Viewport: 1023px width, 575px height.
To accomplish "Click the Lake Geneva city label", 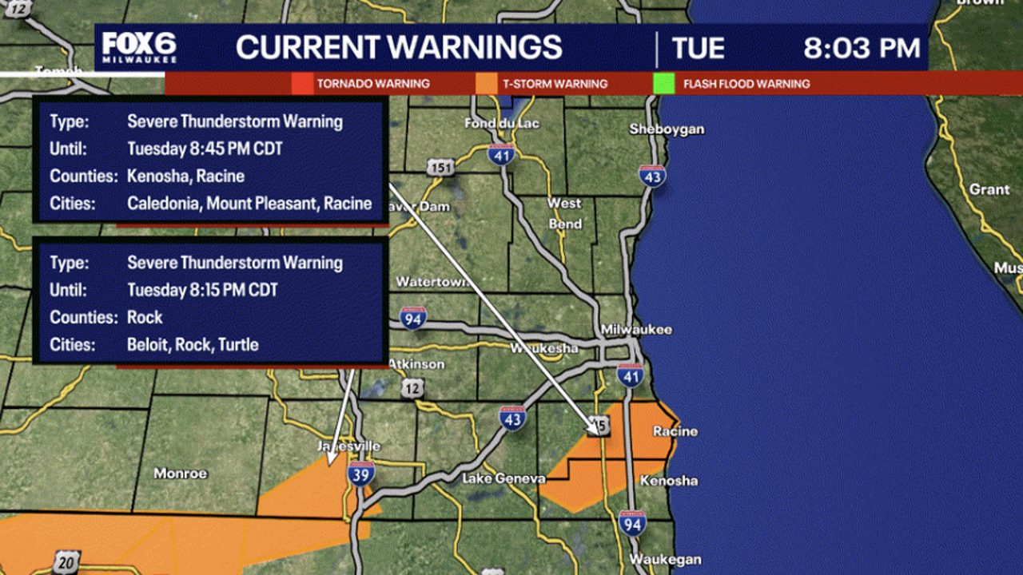I will click(x=504, y=478).
